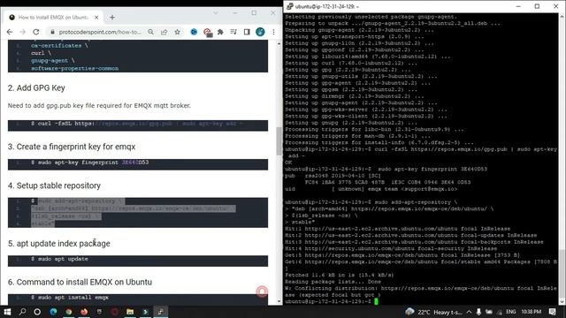Switch to Chrome on taskbar
The image size is (566, 318).
(x=69, y=312)
